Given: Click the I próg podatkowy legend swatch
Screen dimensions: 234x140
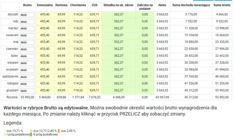Looking at the screenshot, I should point(4,135).
